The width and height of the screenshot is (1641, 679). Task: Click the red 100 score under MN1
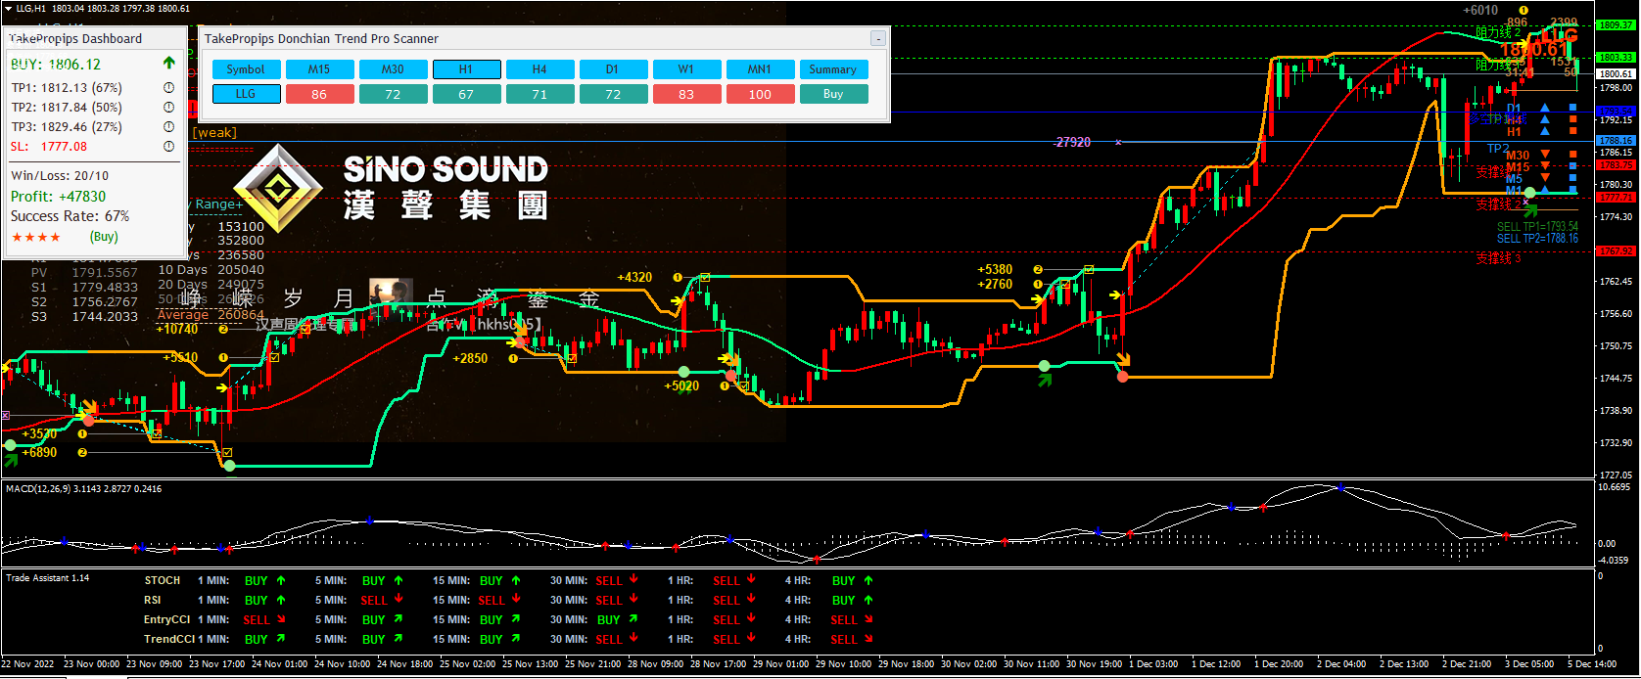click(760, 94)
